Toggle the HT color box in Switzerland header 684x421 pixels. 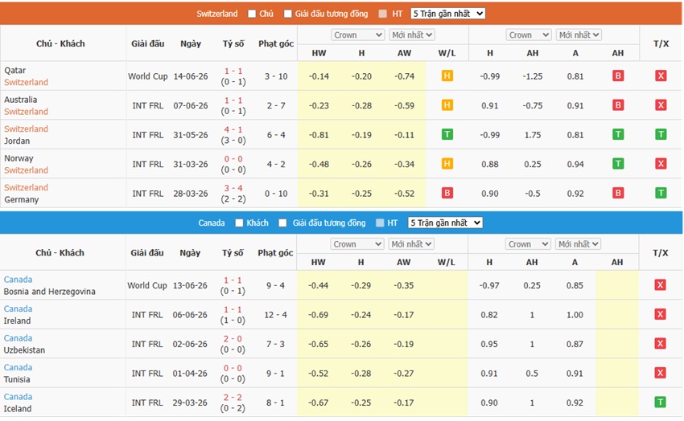382,14
